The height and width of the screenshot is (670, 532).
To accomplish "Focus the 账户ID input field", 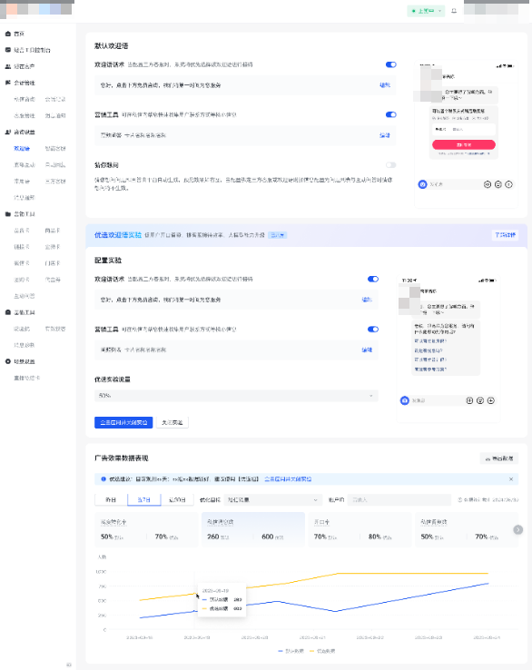I will 399,499.
